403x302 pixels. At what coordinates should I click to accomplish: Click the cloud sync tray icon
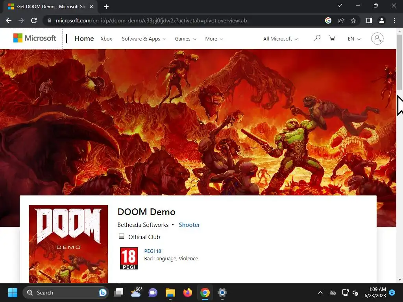333,293
